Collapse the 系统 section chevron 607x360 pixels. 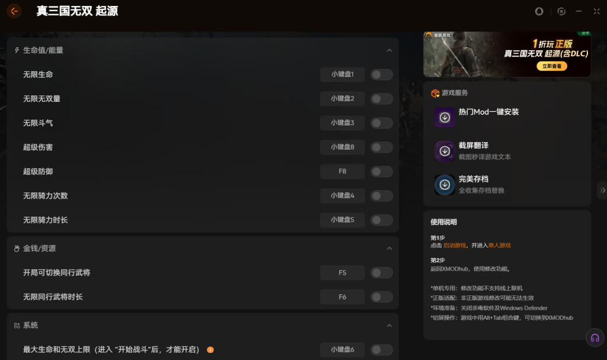(x=389, y=326)
